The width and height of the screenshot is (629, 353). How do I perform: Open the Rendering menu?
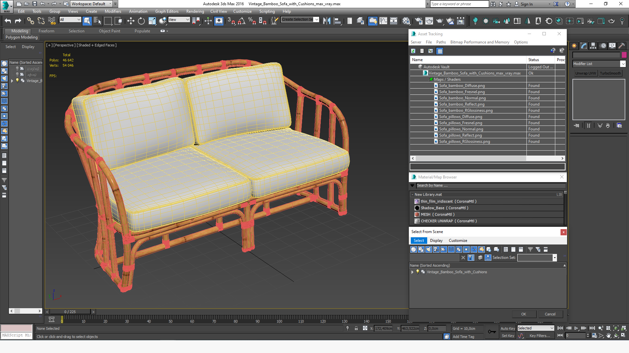(195, 11)
